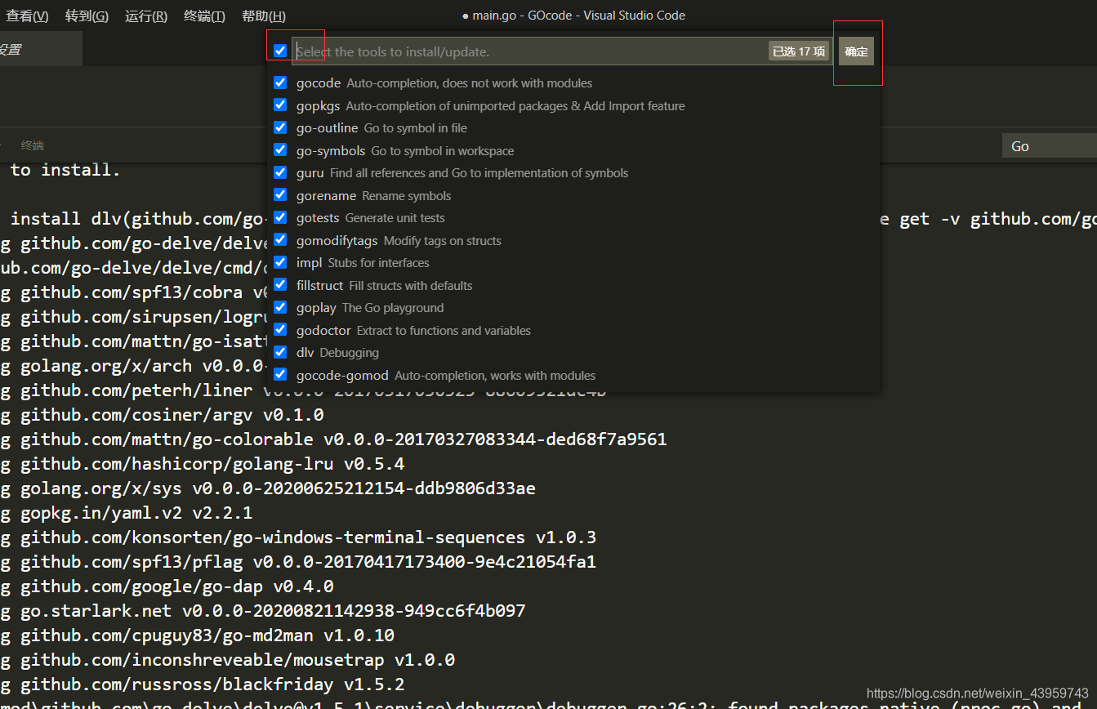Uncheck the gomodifytags tool checkbox
Screen dimensions: 1097x709
point(280,240)
